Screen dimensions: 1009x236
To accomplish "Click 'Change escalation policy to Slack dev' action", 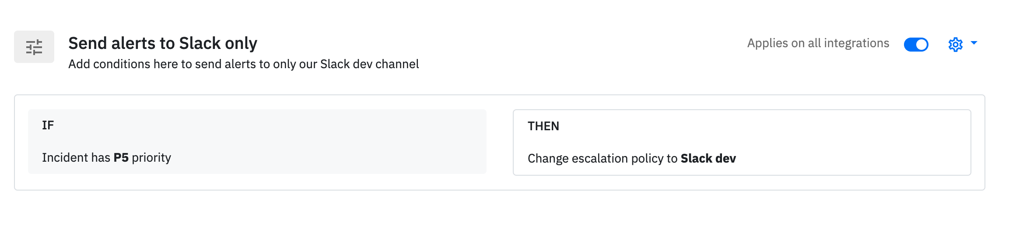I will (632, 158).
